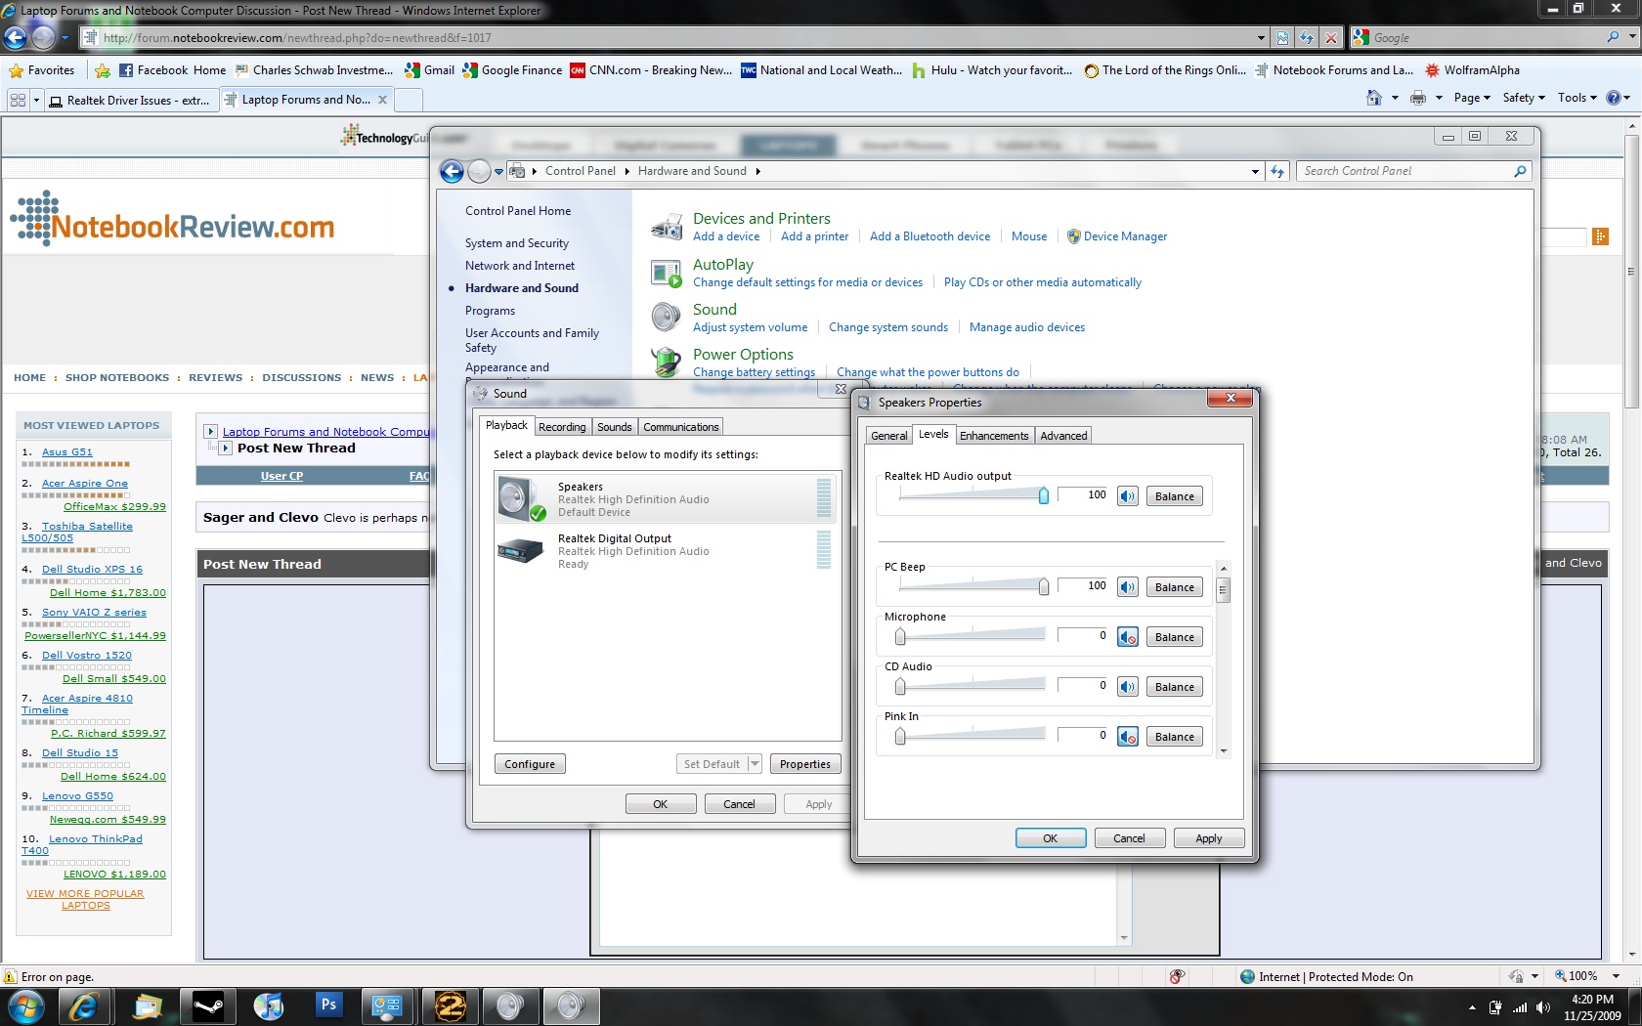Click OK in Speakers Properties
The image size is (1642, 1026).
pyautogui.click(x=1051, y=838)
